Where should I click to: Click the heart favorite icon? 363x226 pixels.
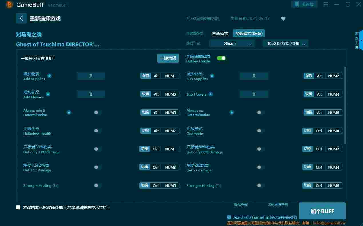pos(283,19)
